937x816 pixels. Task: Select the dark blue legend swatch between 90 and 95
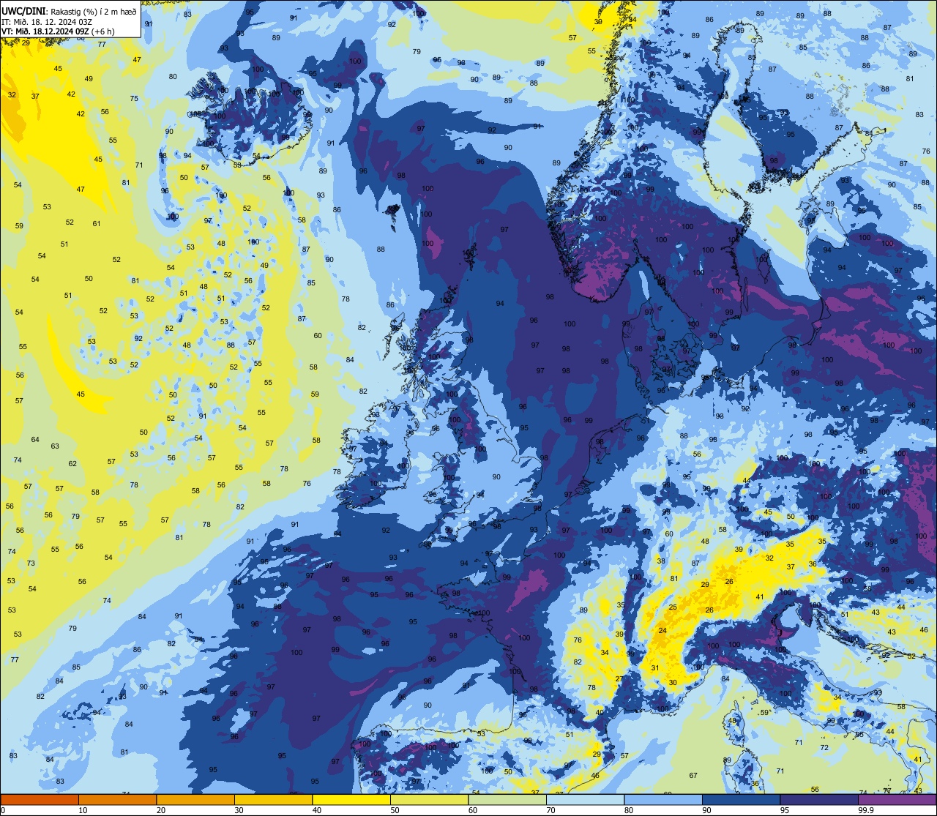tap(741, 799)
